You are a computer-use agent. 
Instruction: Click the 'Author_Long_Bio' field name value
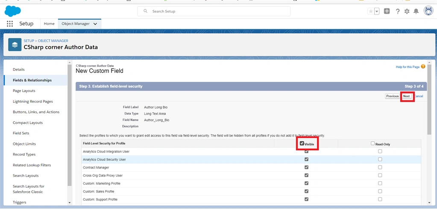[157, 120]
